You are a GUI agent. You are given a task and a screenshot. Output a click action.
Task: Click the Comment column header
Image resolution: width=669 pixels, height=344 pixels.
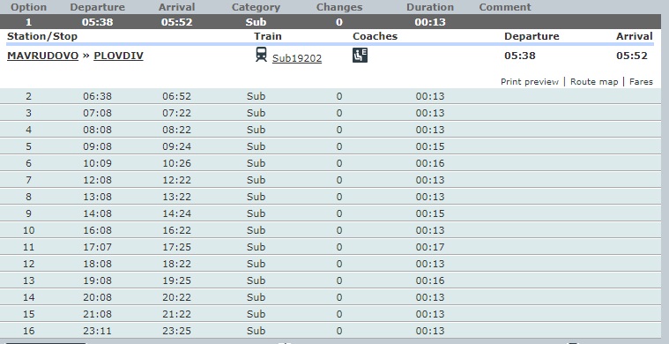[x=505, y=7]
